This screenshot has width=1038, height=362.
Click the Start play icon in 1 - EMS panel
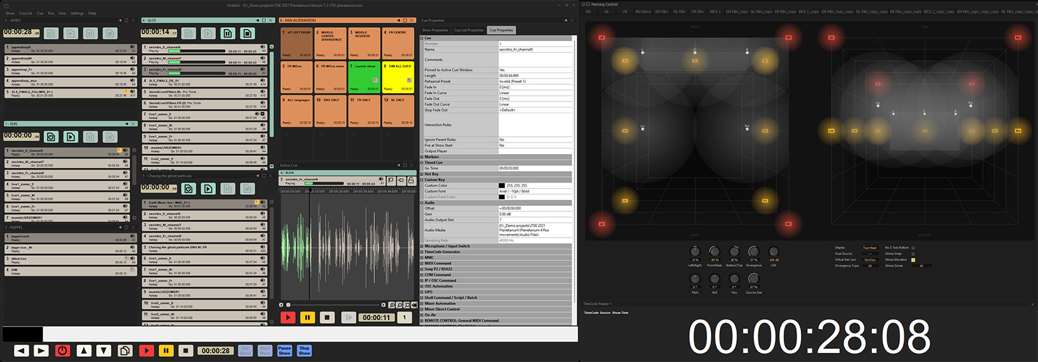point(71,137)
